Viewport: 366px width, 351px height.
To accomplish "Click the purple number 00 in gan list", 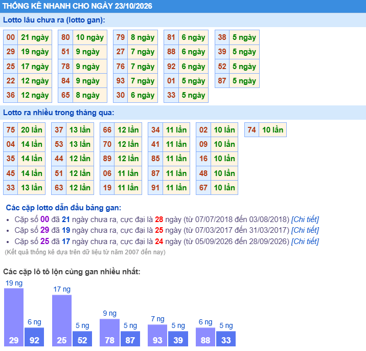I will pyautogui.click(x=44, y=220).
